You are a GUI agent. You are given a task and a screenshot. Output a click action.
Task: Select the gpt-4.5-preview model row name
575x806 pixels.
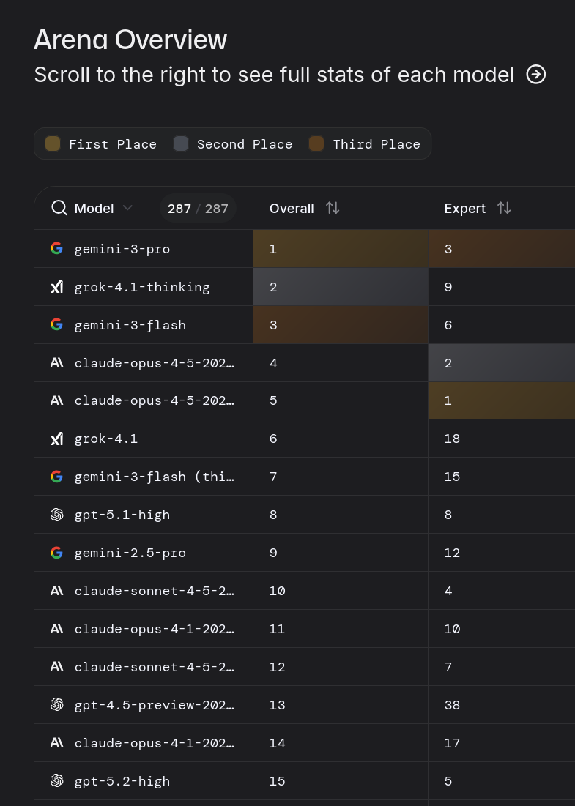click(x=155, y=705)
